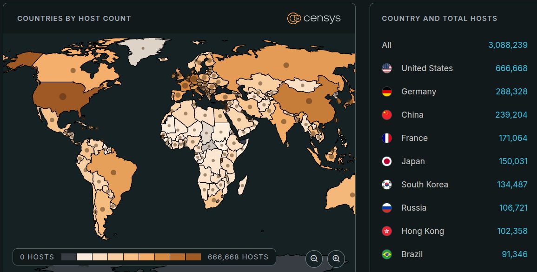
Task: Click the South Korea flag icon
Action: pos(387,184)
